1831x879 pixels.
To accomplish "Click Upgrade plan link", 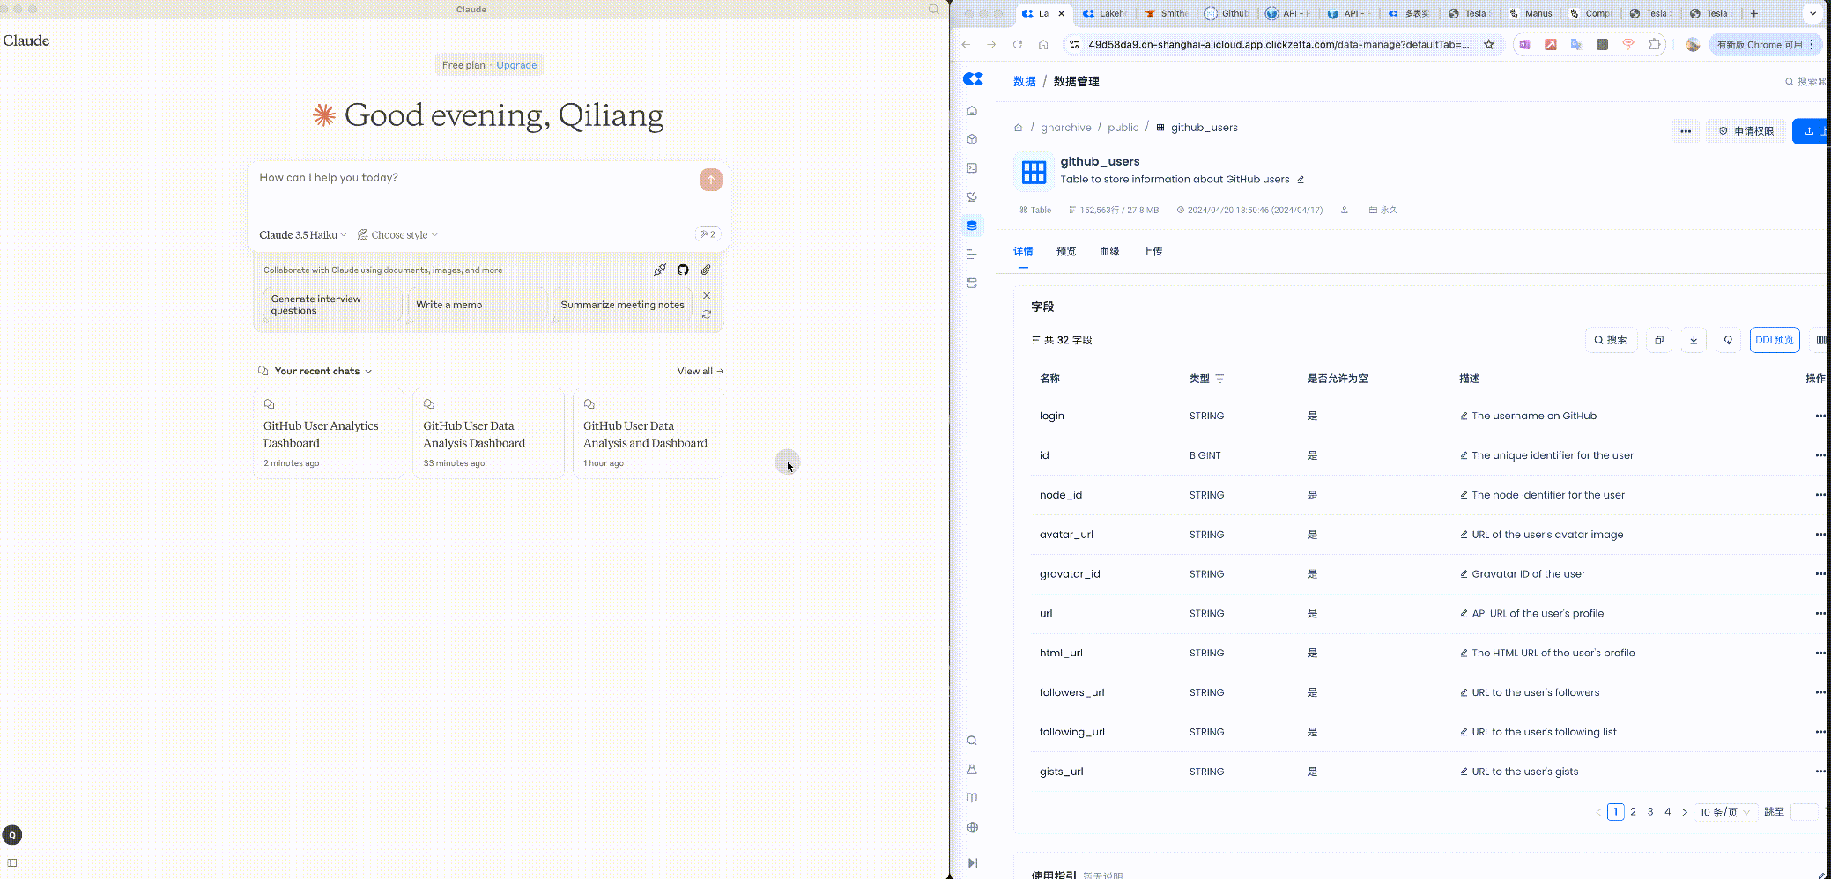I will [516, 65].
